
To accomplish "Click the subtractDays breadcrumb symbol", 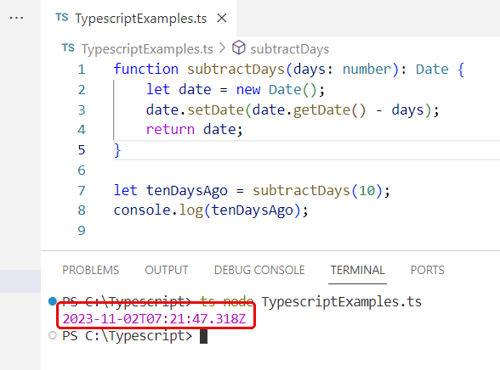I will point(289,49).
